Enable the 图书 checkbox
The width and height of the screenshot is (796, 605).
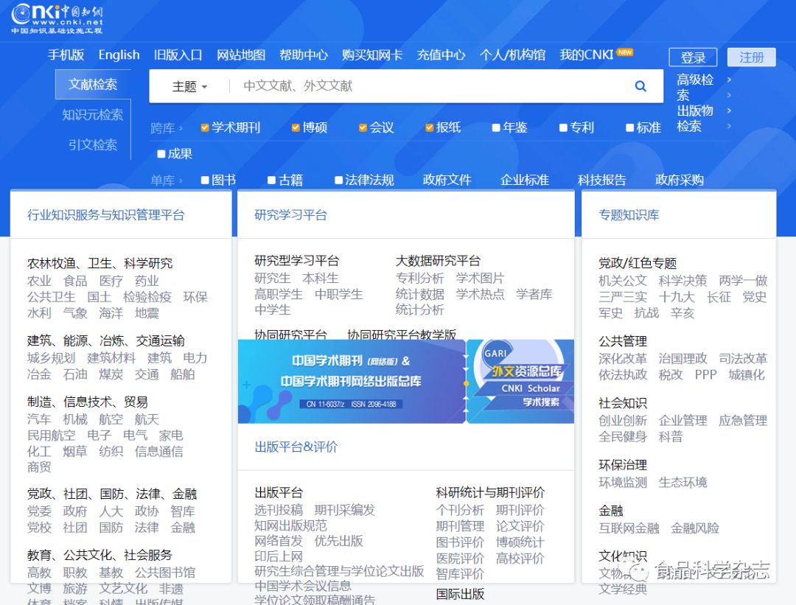(x=204, y=179)
